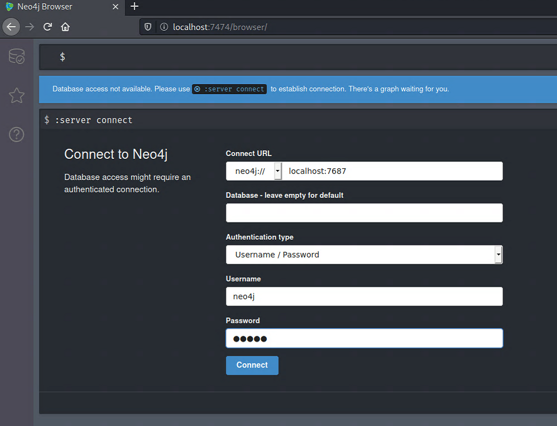Screen dimensions: 557x426
Task: Click the browser Forward arrow button
Action: pyautogui.click(x=30, y=27)
